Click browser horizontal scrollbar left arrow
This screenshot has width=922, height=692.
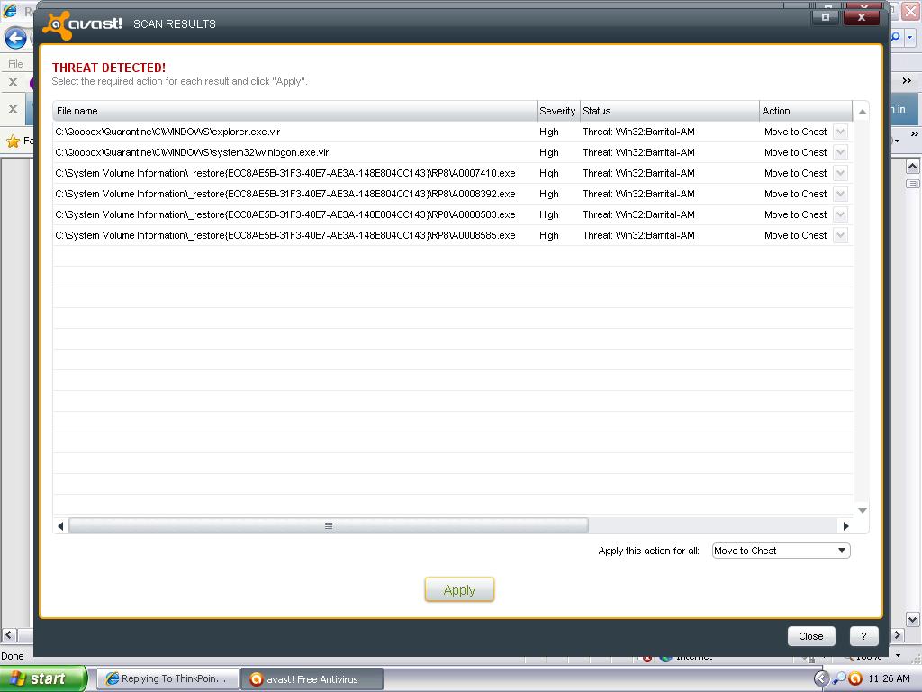tap(8, 635)
